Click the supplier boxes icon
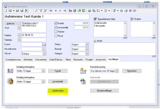The image size is (160, 109). (x=10, y=81)
